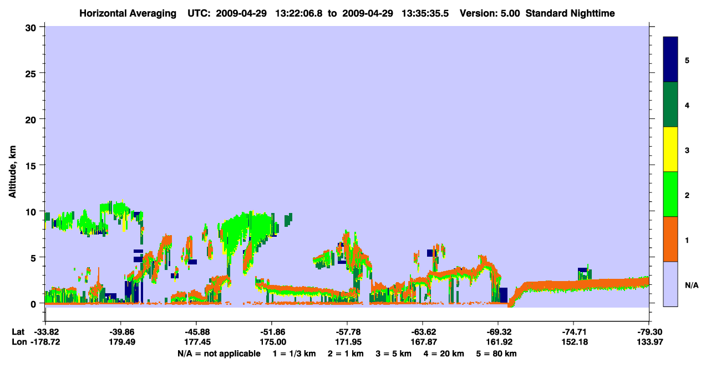The image size is (721, 369).
Task: Click the 'Lat' row label
Action: click(x=18, y=332)
